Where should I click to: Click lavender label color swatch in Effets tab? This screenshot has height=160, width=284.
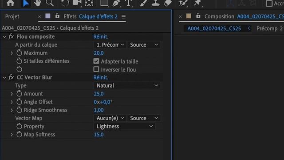[48, 16]
